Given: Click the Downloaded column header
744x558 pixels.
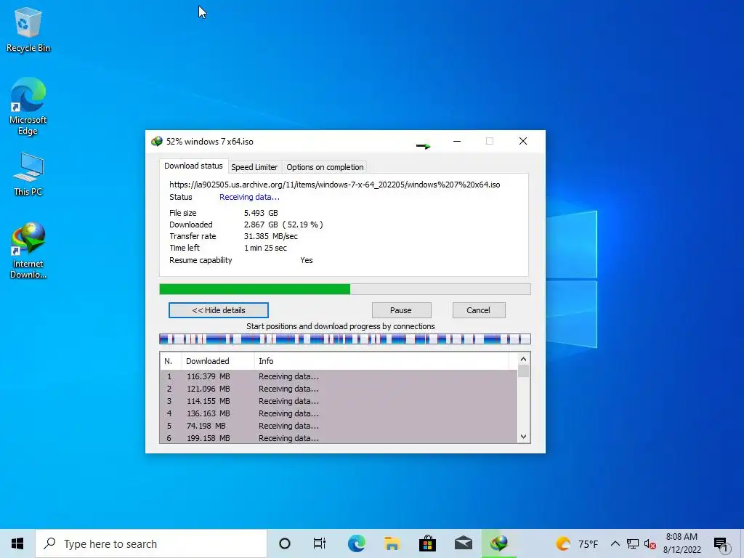Looking at the screenshot, I should [218, 361].
